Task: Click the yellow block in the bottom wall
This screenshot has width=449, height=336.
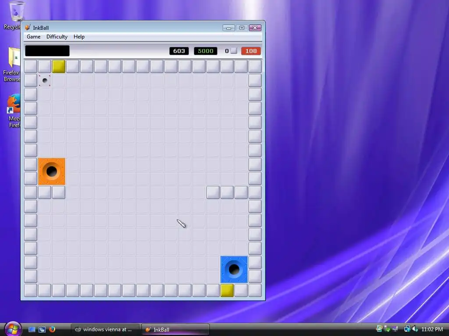Action: (227, 290)
